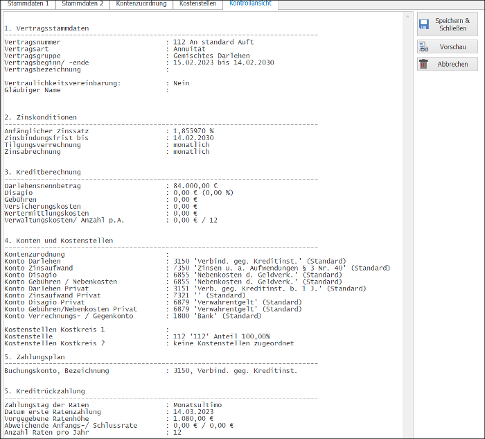Click the Vorschau document preview icon
This screenshot has width=485, height=439.
point(423,46)
